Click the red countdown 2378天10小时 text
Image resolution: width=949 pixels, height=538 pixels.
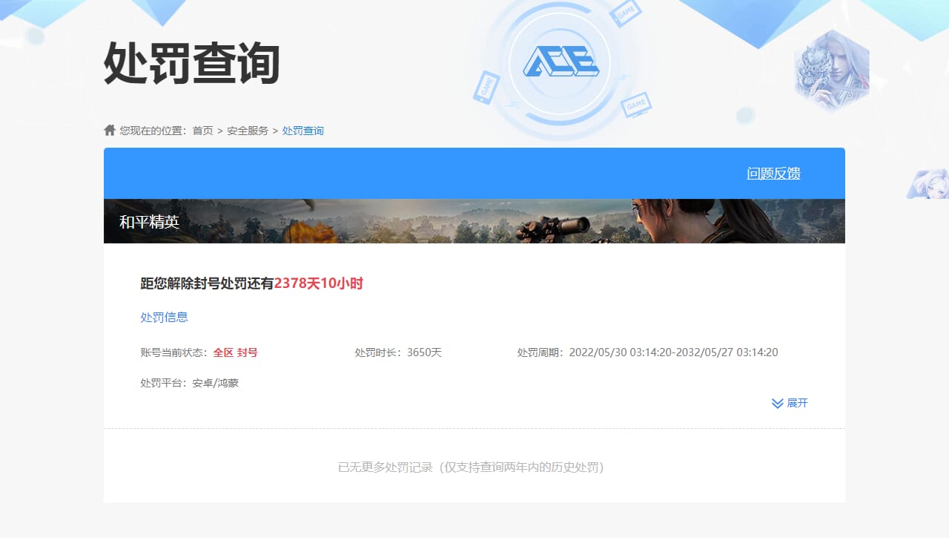coord(319,283)
